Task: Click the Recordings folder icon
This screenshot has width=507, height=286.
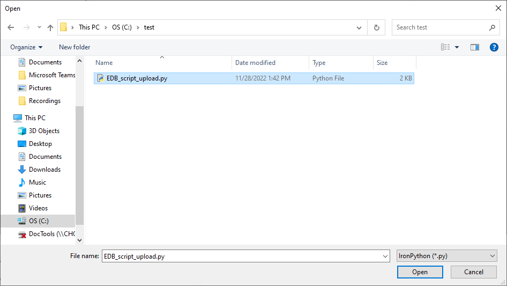Action: pos(22,101)
